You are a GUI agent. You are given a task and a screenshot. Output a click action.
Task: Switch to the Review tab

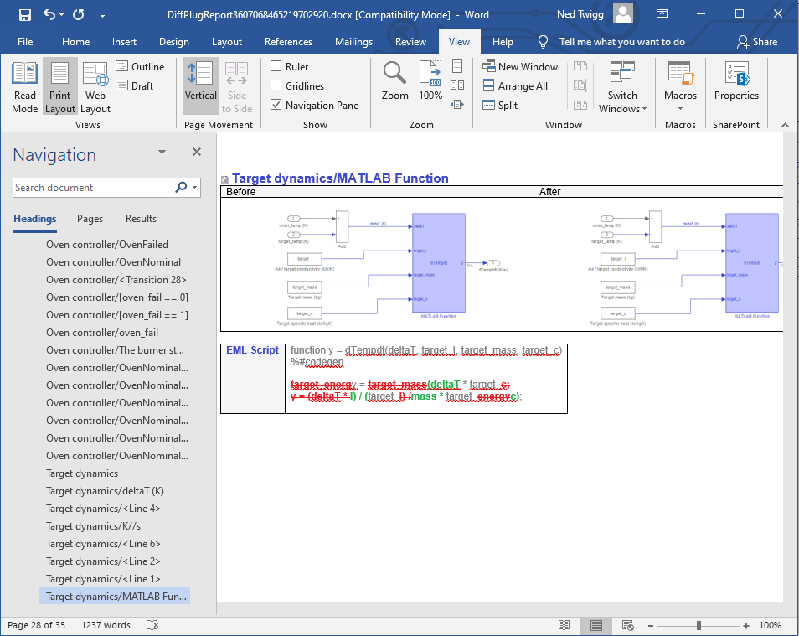click(x=410, y=42)
